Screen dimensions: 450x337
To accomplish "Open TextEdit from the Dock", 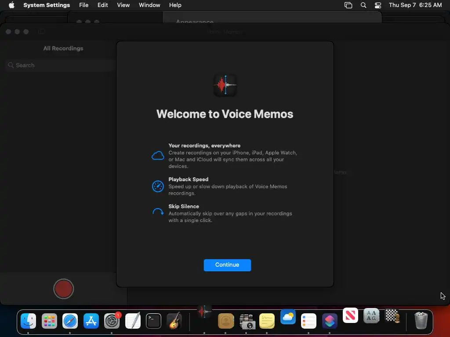I will pyautogui.click(x=133, y=321).
